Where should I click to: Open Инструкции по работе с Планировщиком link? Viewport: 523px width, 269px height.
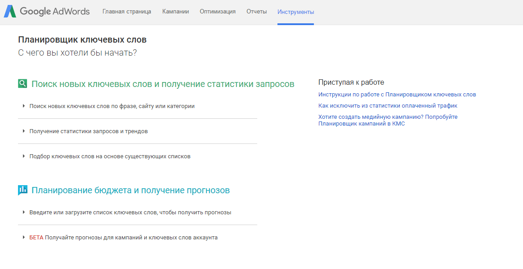(397, 95)
